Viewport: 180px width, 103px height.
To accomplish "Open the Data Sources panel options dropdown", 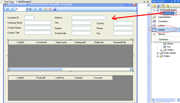I will 172,1.
